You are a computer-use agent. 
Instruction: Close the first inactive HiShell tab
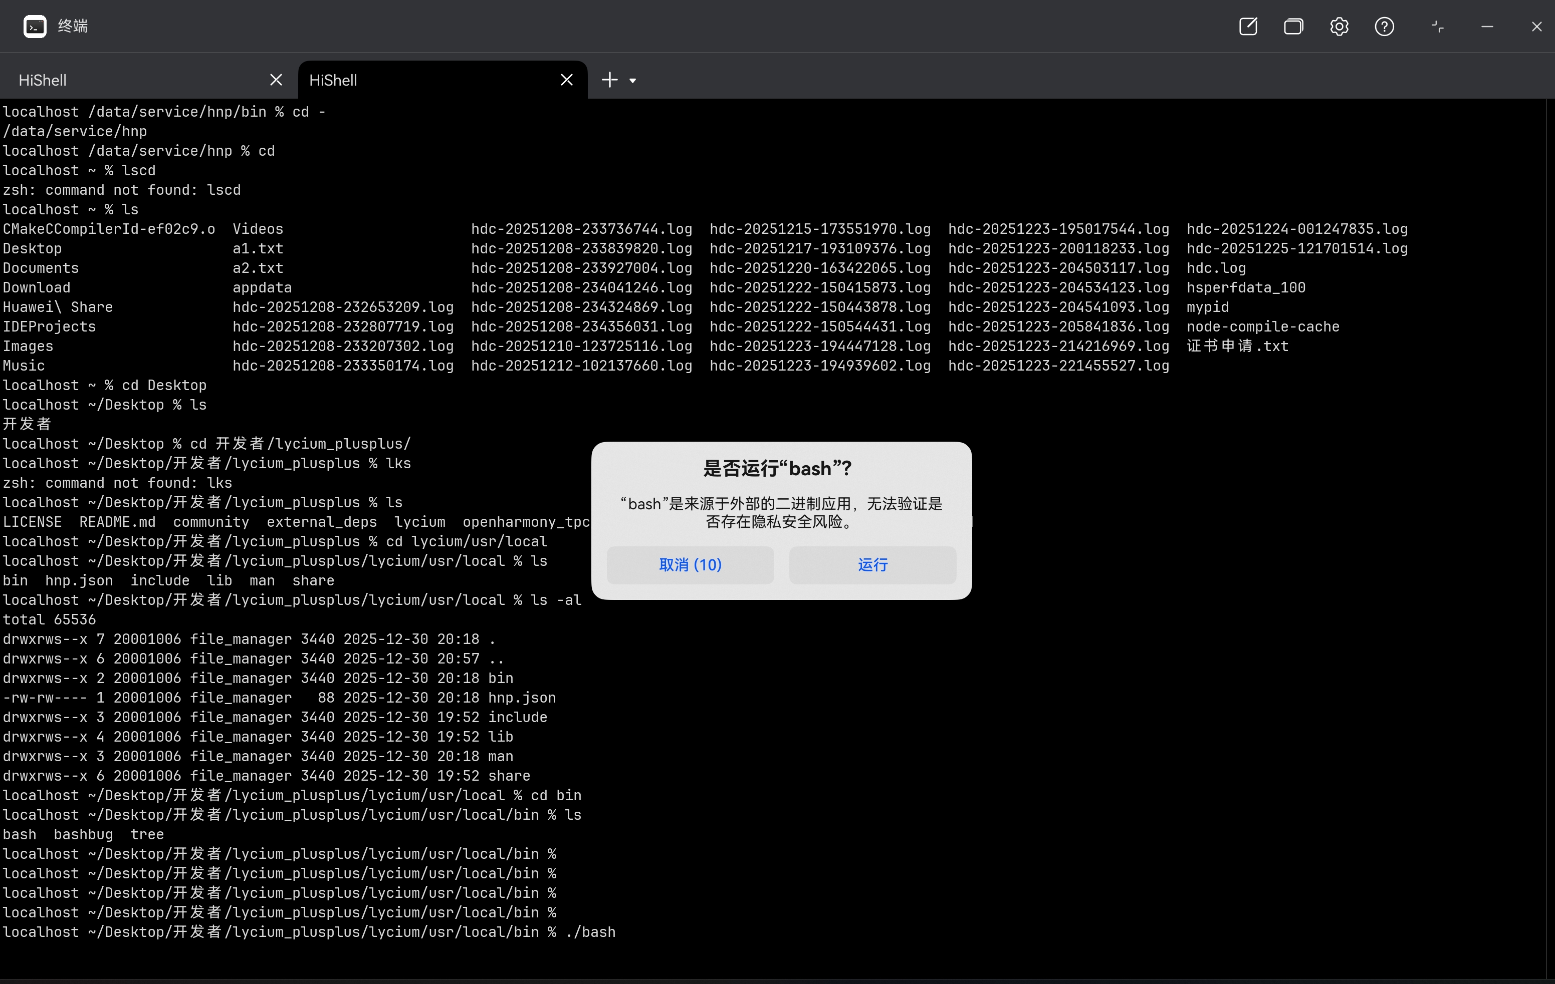tap(276, 80)
